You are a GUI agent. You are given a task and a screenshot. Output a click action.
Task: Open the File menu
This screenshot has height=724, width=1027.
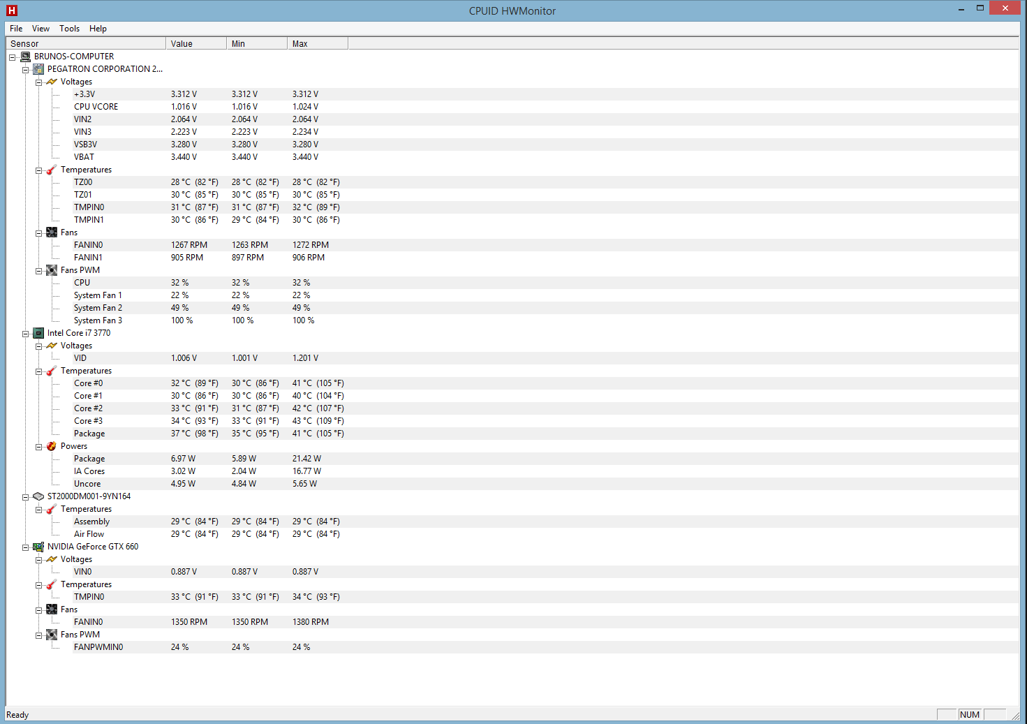tap(16, 29)
